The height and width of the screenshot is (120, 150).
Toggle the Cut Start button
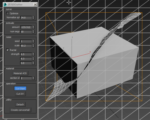click(20, 88)
